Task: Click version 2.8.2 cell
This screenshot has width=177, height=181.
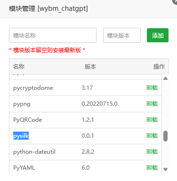Action: pyautogui.click(x=88, y=152)
